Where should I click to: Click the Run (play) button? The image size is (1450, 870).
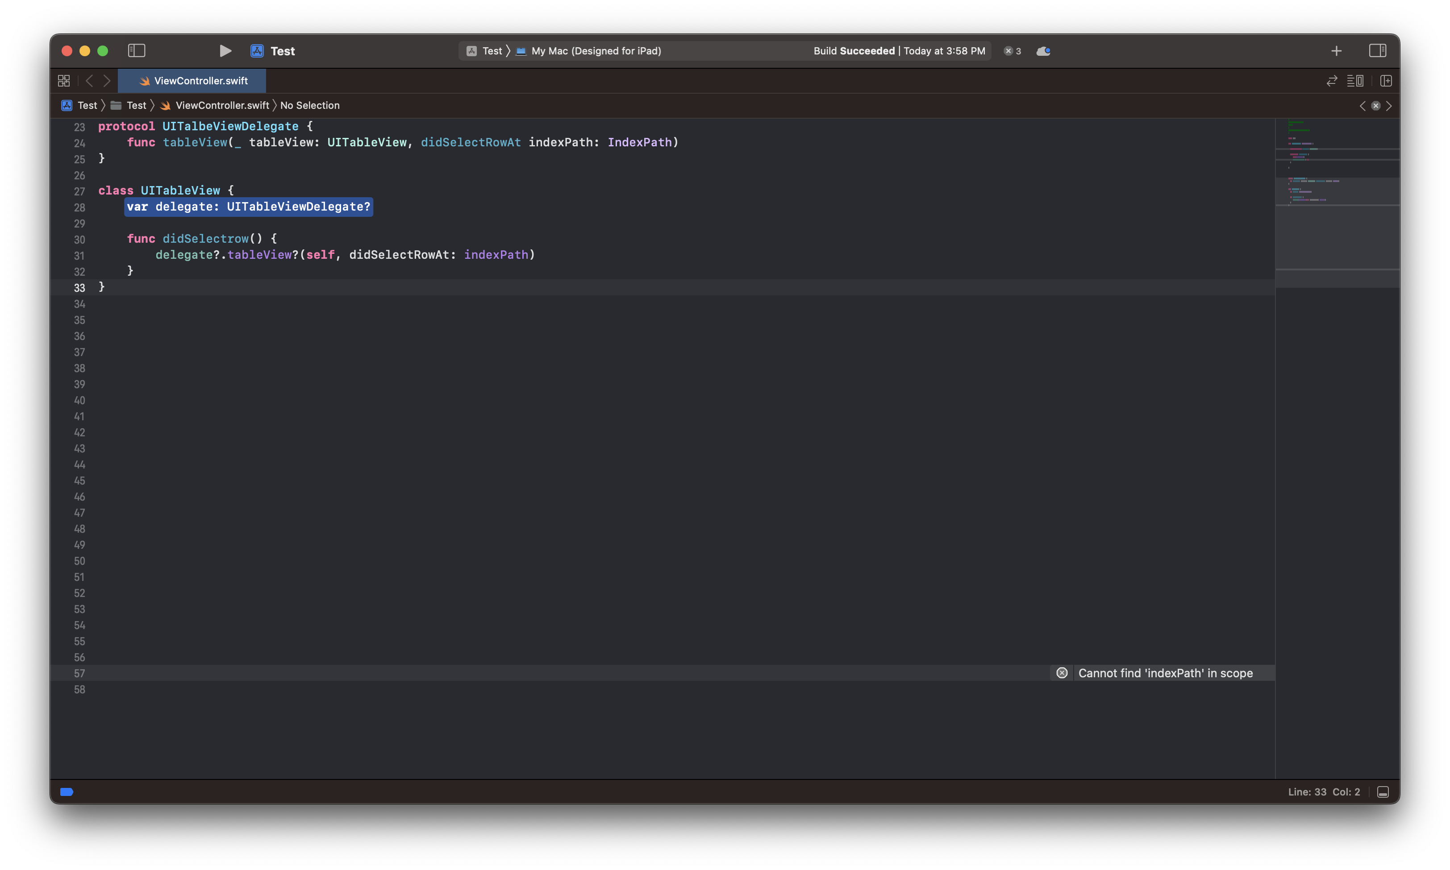[x=225, y=51]
